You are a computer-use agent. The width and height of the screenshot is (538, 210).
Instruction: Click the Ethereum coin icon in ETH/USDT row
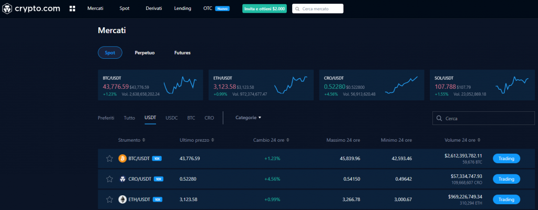coord(122,199)
